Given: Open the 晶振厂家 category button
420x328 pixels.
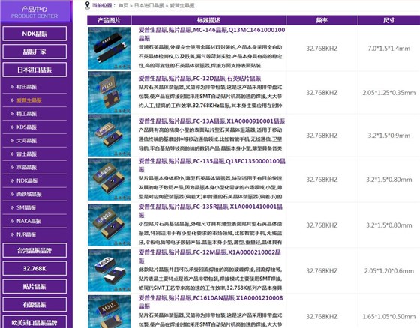Looking at the screenshot, I should pos(34,52).
